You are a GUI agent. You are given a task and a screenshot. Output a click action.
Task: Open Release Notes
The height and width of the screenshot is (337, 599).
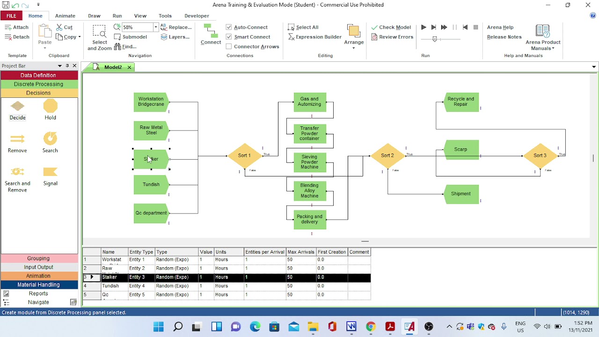pyautogui.click(x=504, y=37)
